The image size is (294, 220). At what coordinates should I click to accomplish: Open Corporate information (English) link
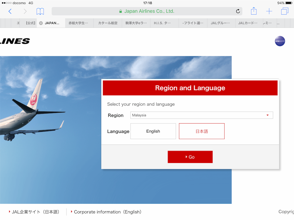tap(106, 212)
